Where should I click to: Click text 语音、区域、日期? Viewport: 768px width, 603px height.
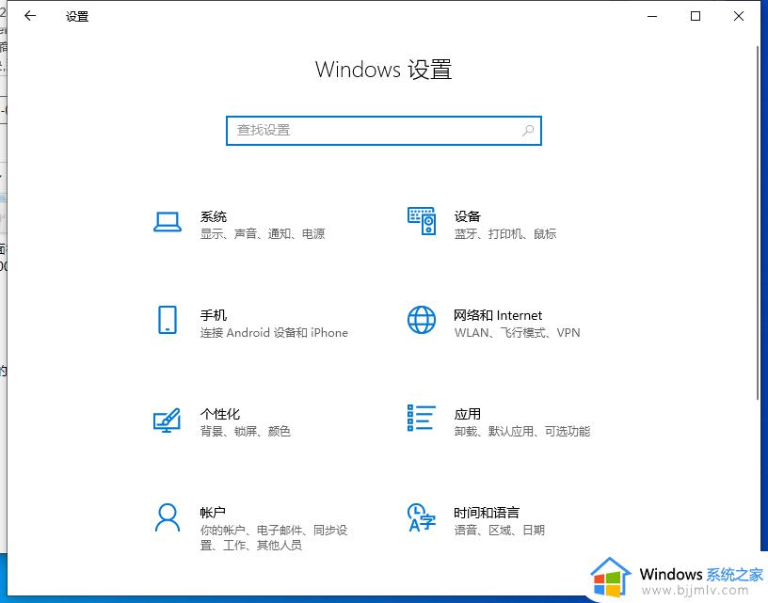(x=499, y=530)
